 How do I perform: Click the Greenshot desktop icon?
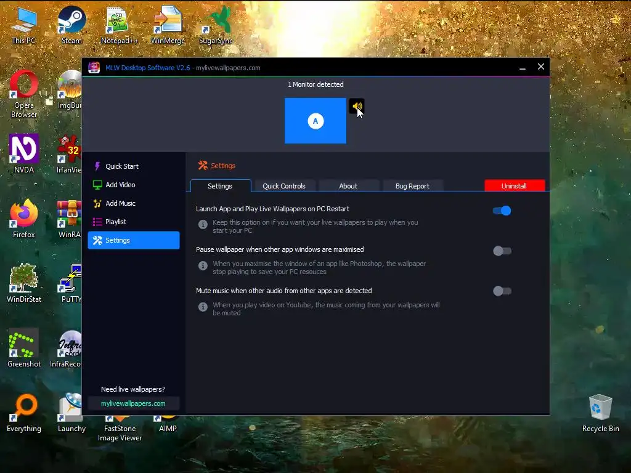click(x=24, y=348)
